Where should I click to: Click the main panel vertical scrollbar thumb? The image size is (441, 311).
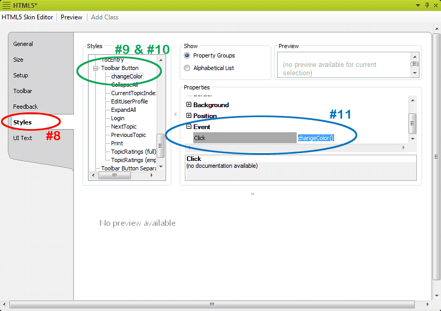[x=436, y=157]
